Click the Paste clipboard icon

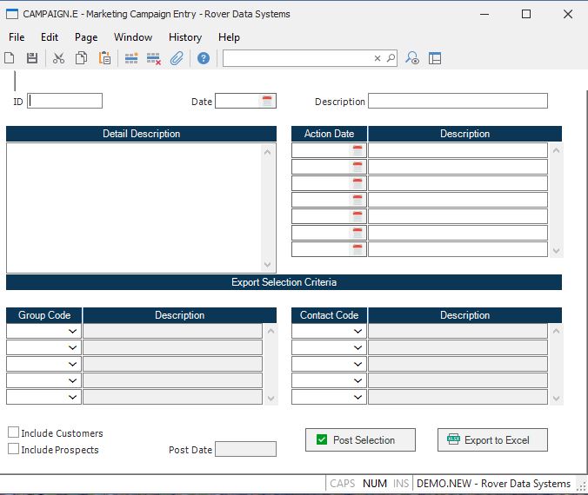[x=104, y=58]
